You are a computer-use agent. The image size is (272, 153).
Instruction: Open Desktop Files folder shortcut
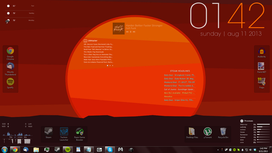coord(192,133)
